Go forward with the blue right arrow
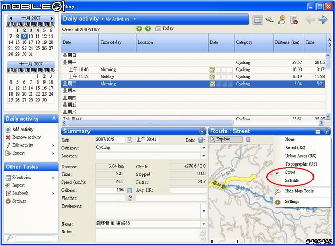Viewport: 335px width, 246px height. pos(322,20)
